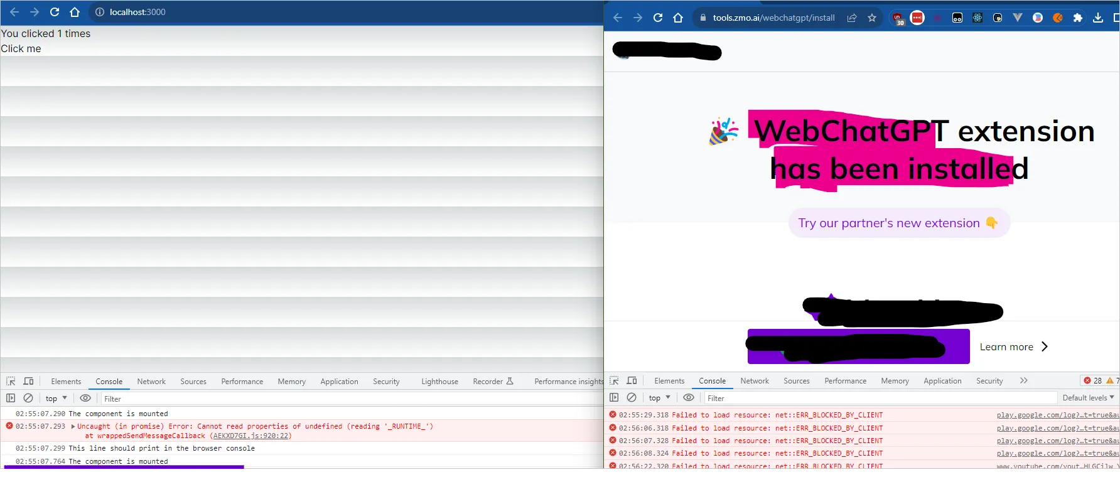The height and width of the screenshot is (477, 1120).
Task: Toggle device toolbar in left DevTools
Action: click(x=28, y=381)
